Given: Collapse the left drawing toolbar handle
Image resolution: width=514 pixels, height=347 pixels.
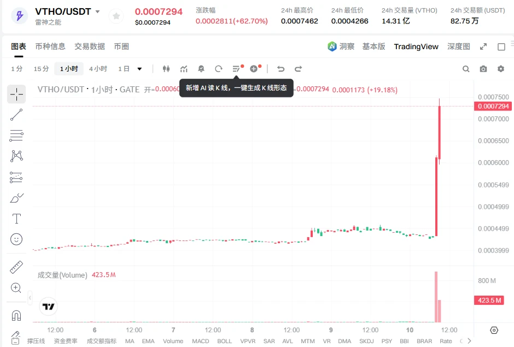Looking at the screenshot, I should click(30, 298).
